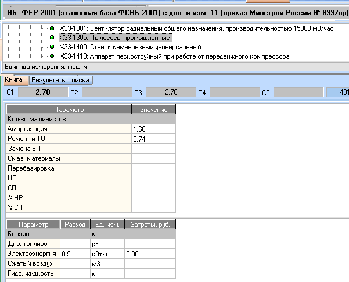Click the м3 unit cell
Image resolution: width=349 pixels, height=282 pixels.
[107, 263]
